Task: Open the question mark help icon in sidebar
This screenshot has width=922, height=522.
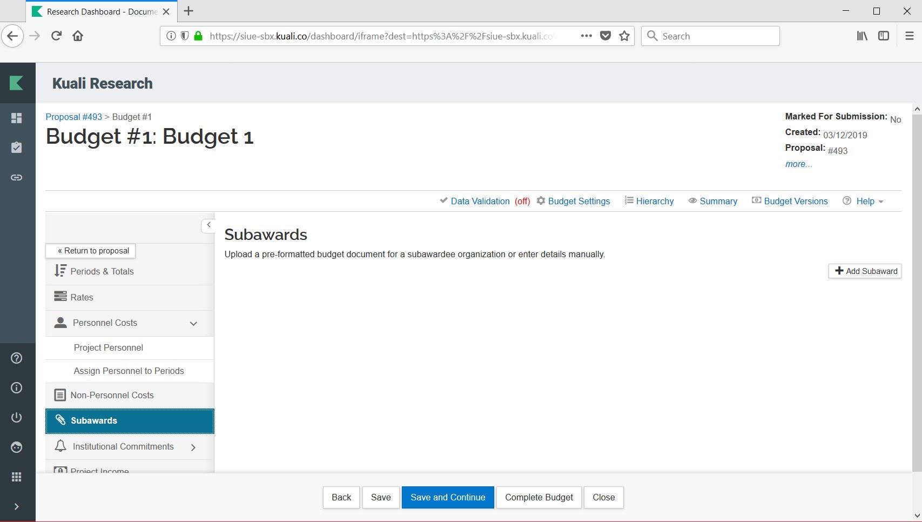Action: [17, 358]
